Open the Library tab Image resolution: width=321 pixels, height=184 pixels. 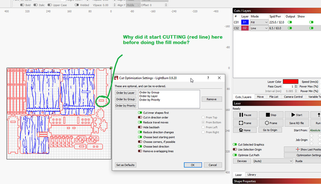[252, 174]
